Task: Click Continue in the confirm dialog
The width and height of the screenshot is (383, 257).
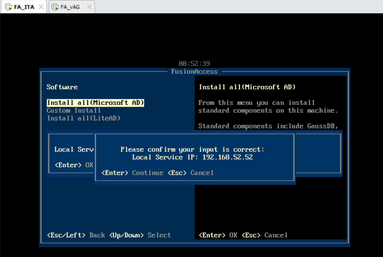Action: click(147, 173)
